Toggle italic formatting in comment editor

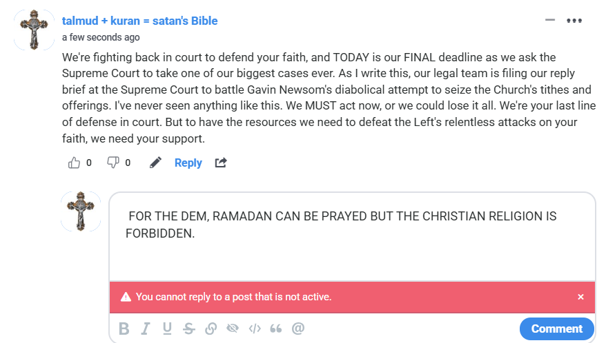coord(146,329)
